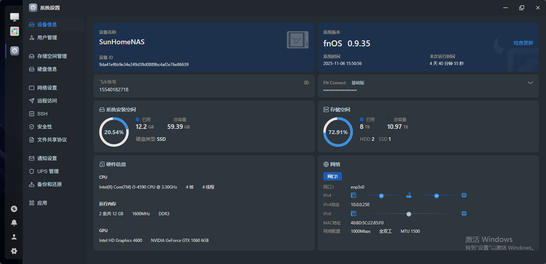Click the IPv6 disconnected status indicator
This screenshot has height=264, width=546.
coord(409,214)
